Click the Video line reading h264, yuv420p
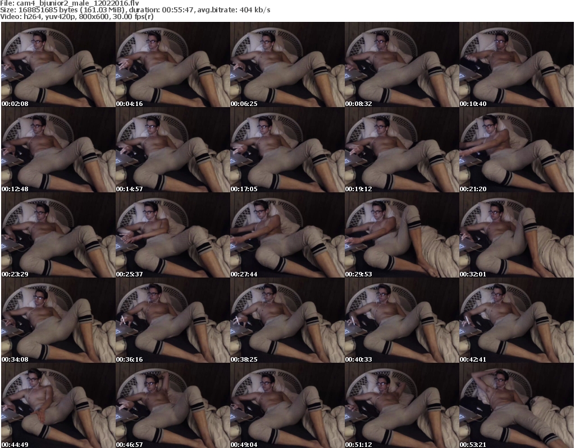 coord(77,16)
